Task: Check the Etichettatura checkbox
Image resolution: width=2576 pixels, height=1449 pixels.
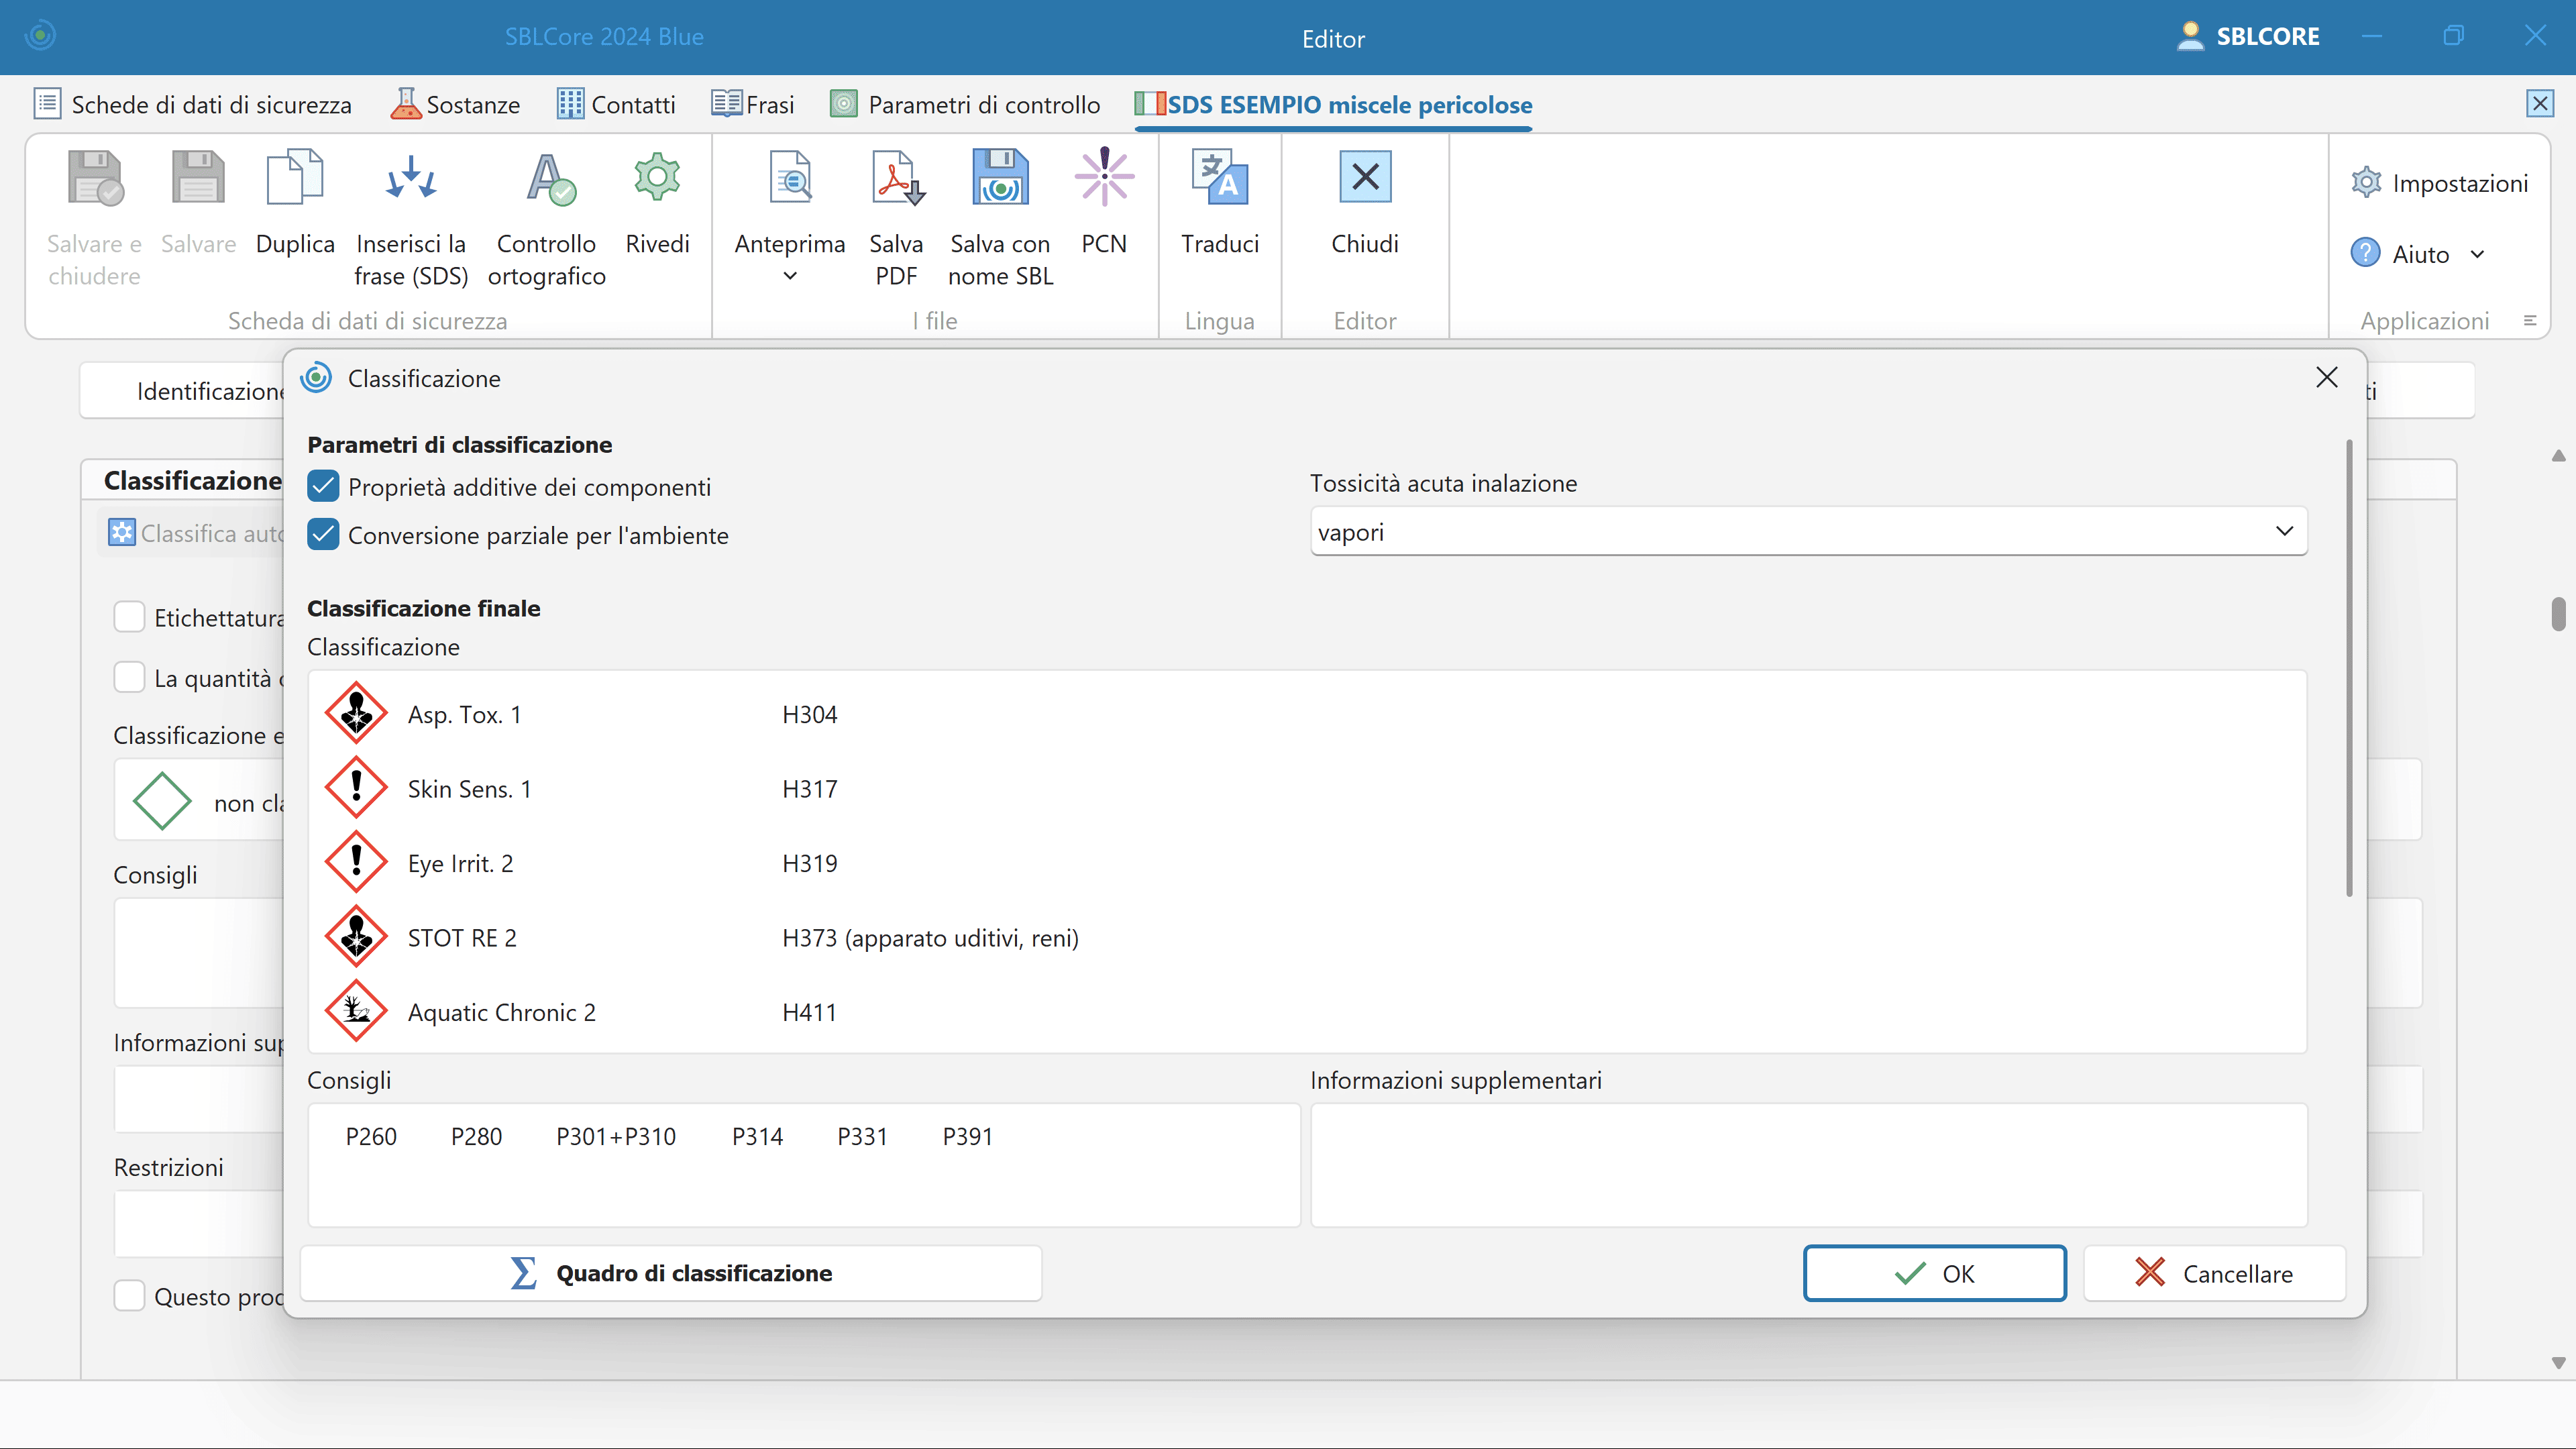Action: tap(129, 617)
